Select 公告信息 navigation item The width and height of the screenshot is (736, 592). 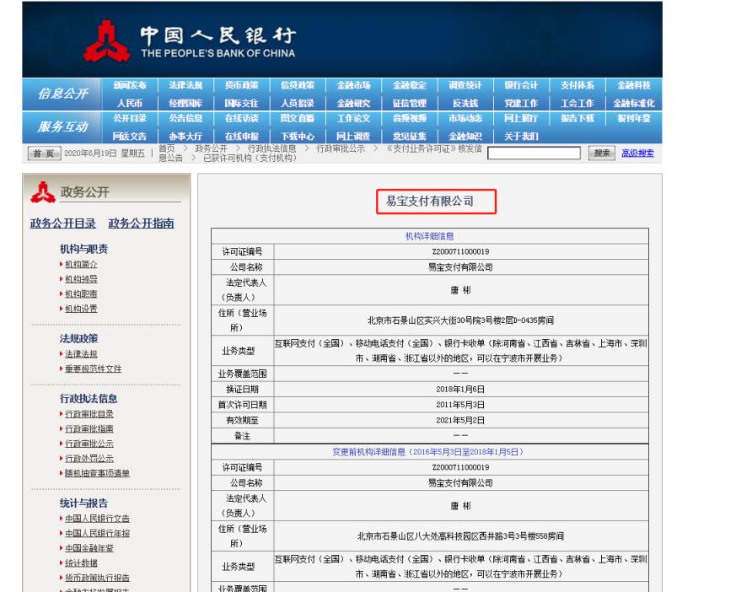185,118
